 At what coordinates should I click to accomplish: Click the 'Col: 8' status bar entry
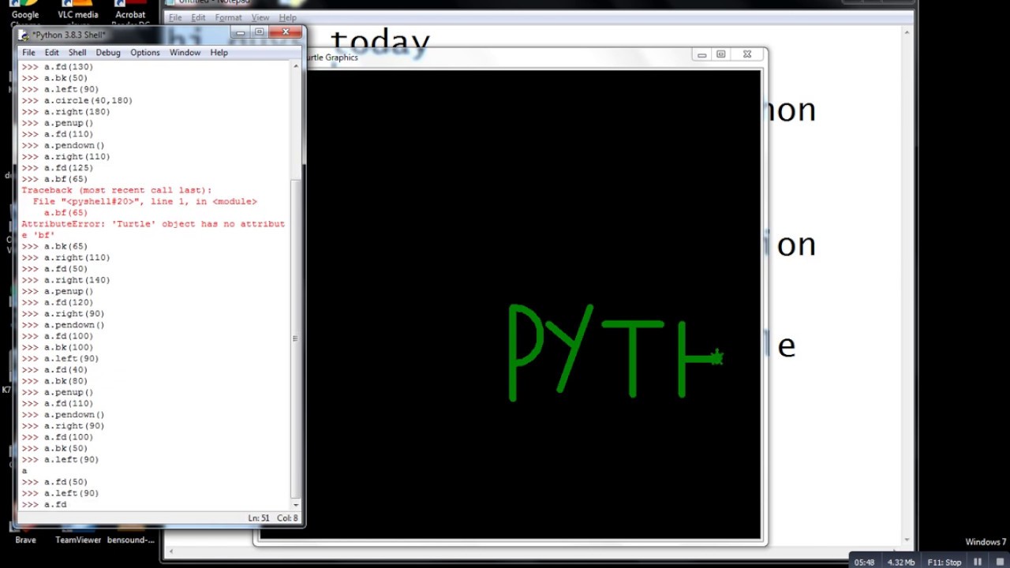click(288, 518)
